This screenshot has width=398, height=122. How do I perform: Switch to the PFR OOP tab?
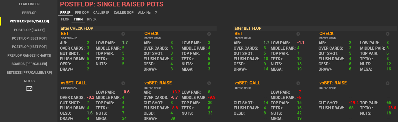82,13
